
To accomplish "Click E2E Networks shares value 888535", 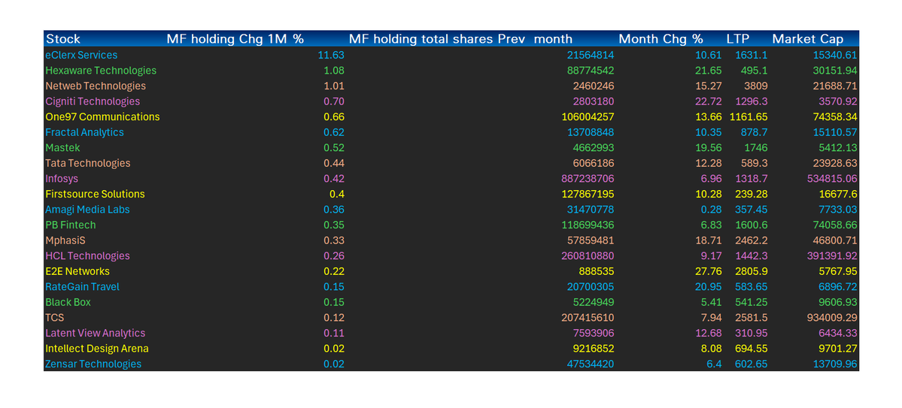I will click(x=596, y=271).
